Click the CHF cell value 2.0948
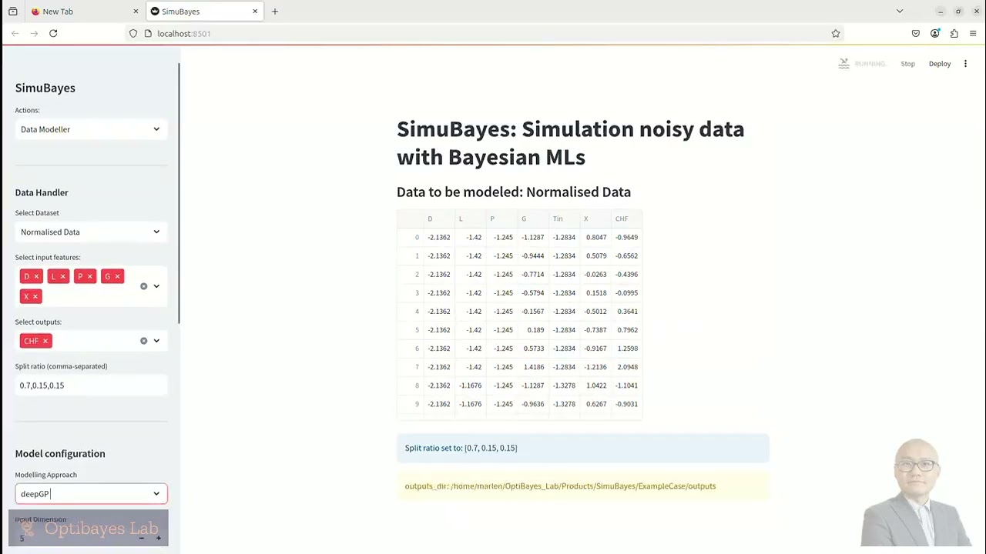Viewport: 986px width, 554px height. pos(626,367)
